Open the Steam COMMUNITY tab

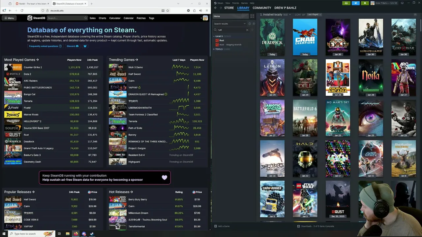262,8
